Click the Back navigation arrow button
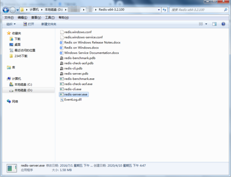 6,10
